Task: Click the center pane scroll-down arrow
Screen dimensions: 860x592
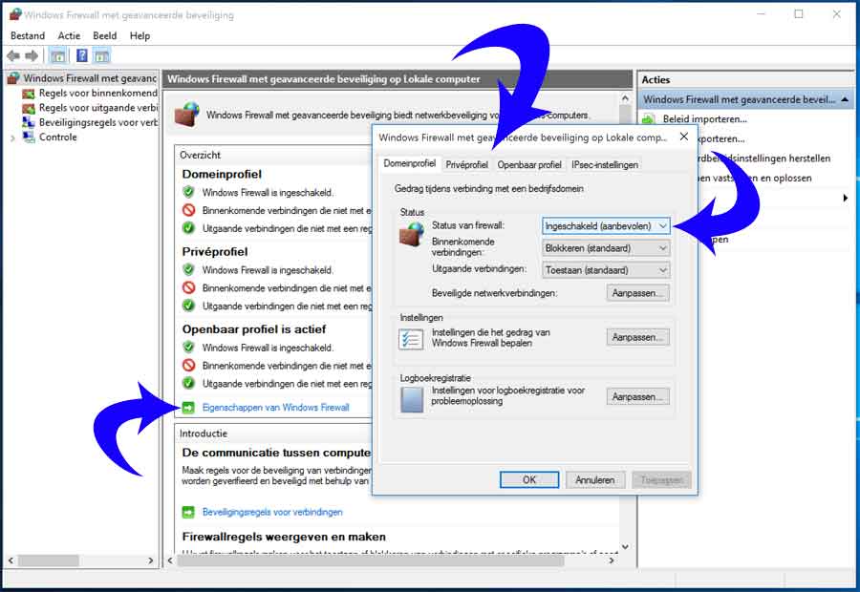Action: click(625, 546)
